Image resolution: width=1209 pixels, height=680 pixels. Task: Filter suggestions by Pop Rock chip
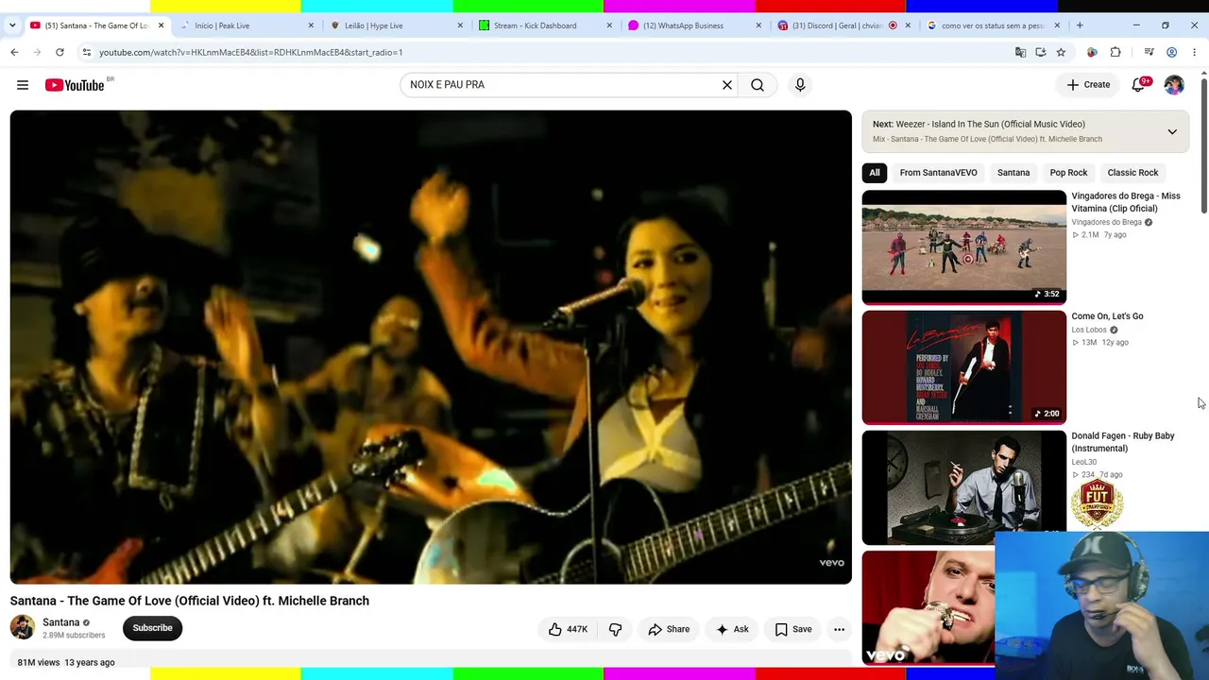click(1068, 173)
